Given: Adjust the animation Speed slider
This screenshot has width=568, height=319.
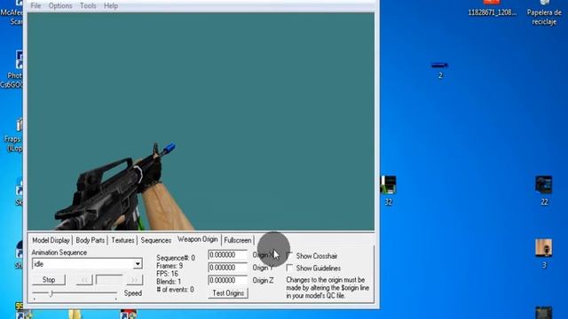Looking at the screenshot, I should click(x=51, y=293).
